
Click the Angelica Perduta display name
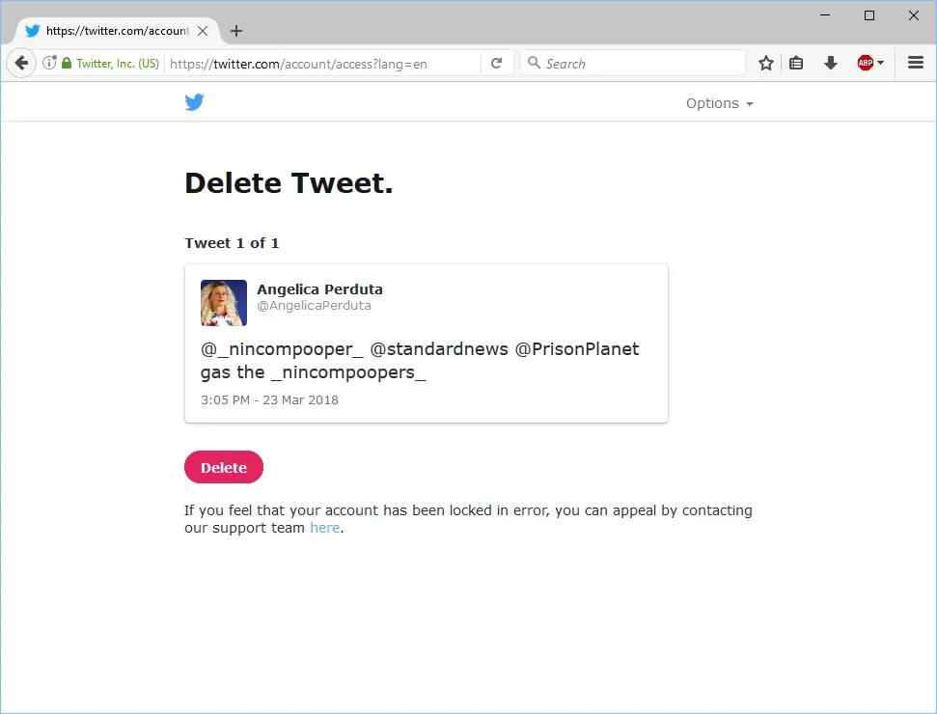(x=319, y=289)
